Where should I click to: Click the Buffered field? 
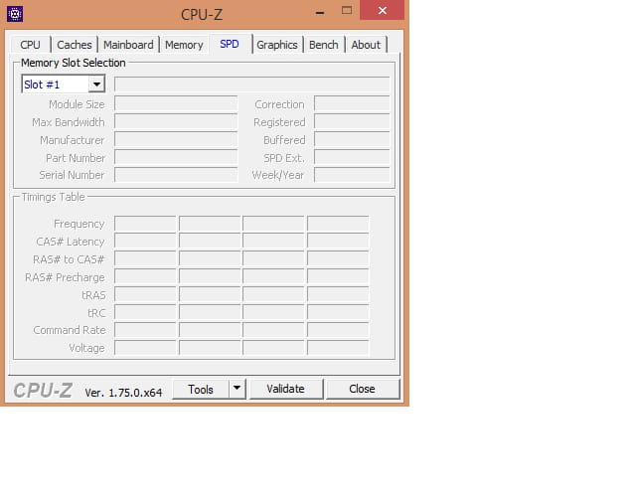click(352, 139)
